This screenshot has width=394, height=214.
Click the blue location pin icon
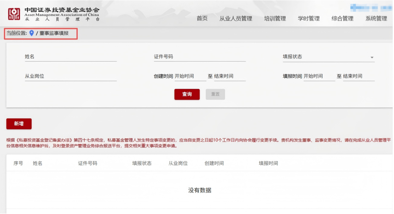31,33
